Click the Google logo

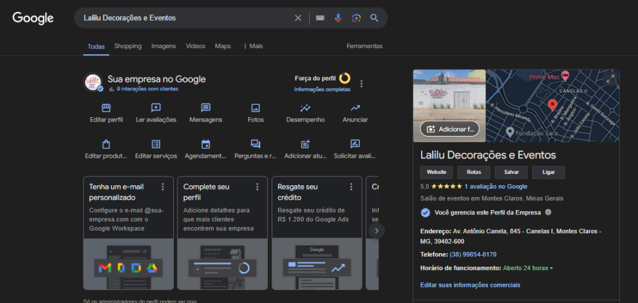pos(33,18)
